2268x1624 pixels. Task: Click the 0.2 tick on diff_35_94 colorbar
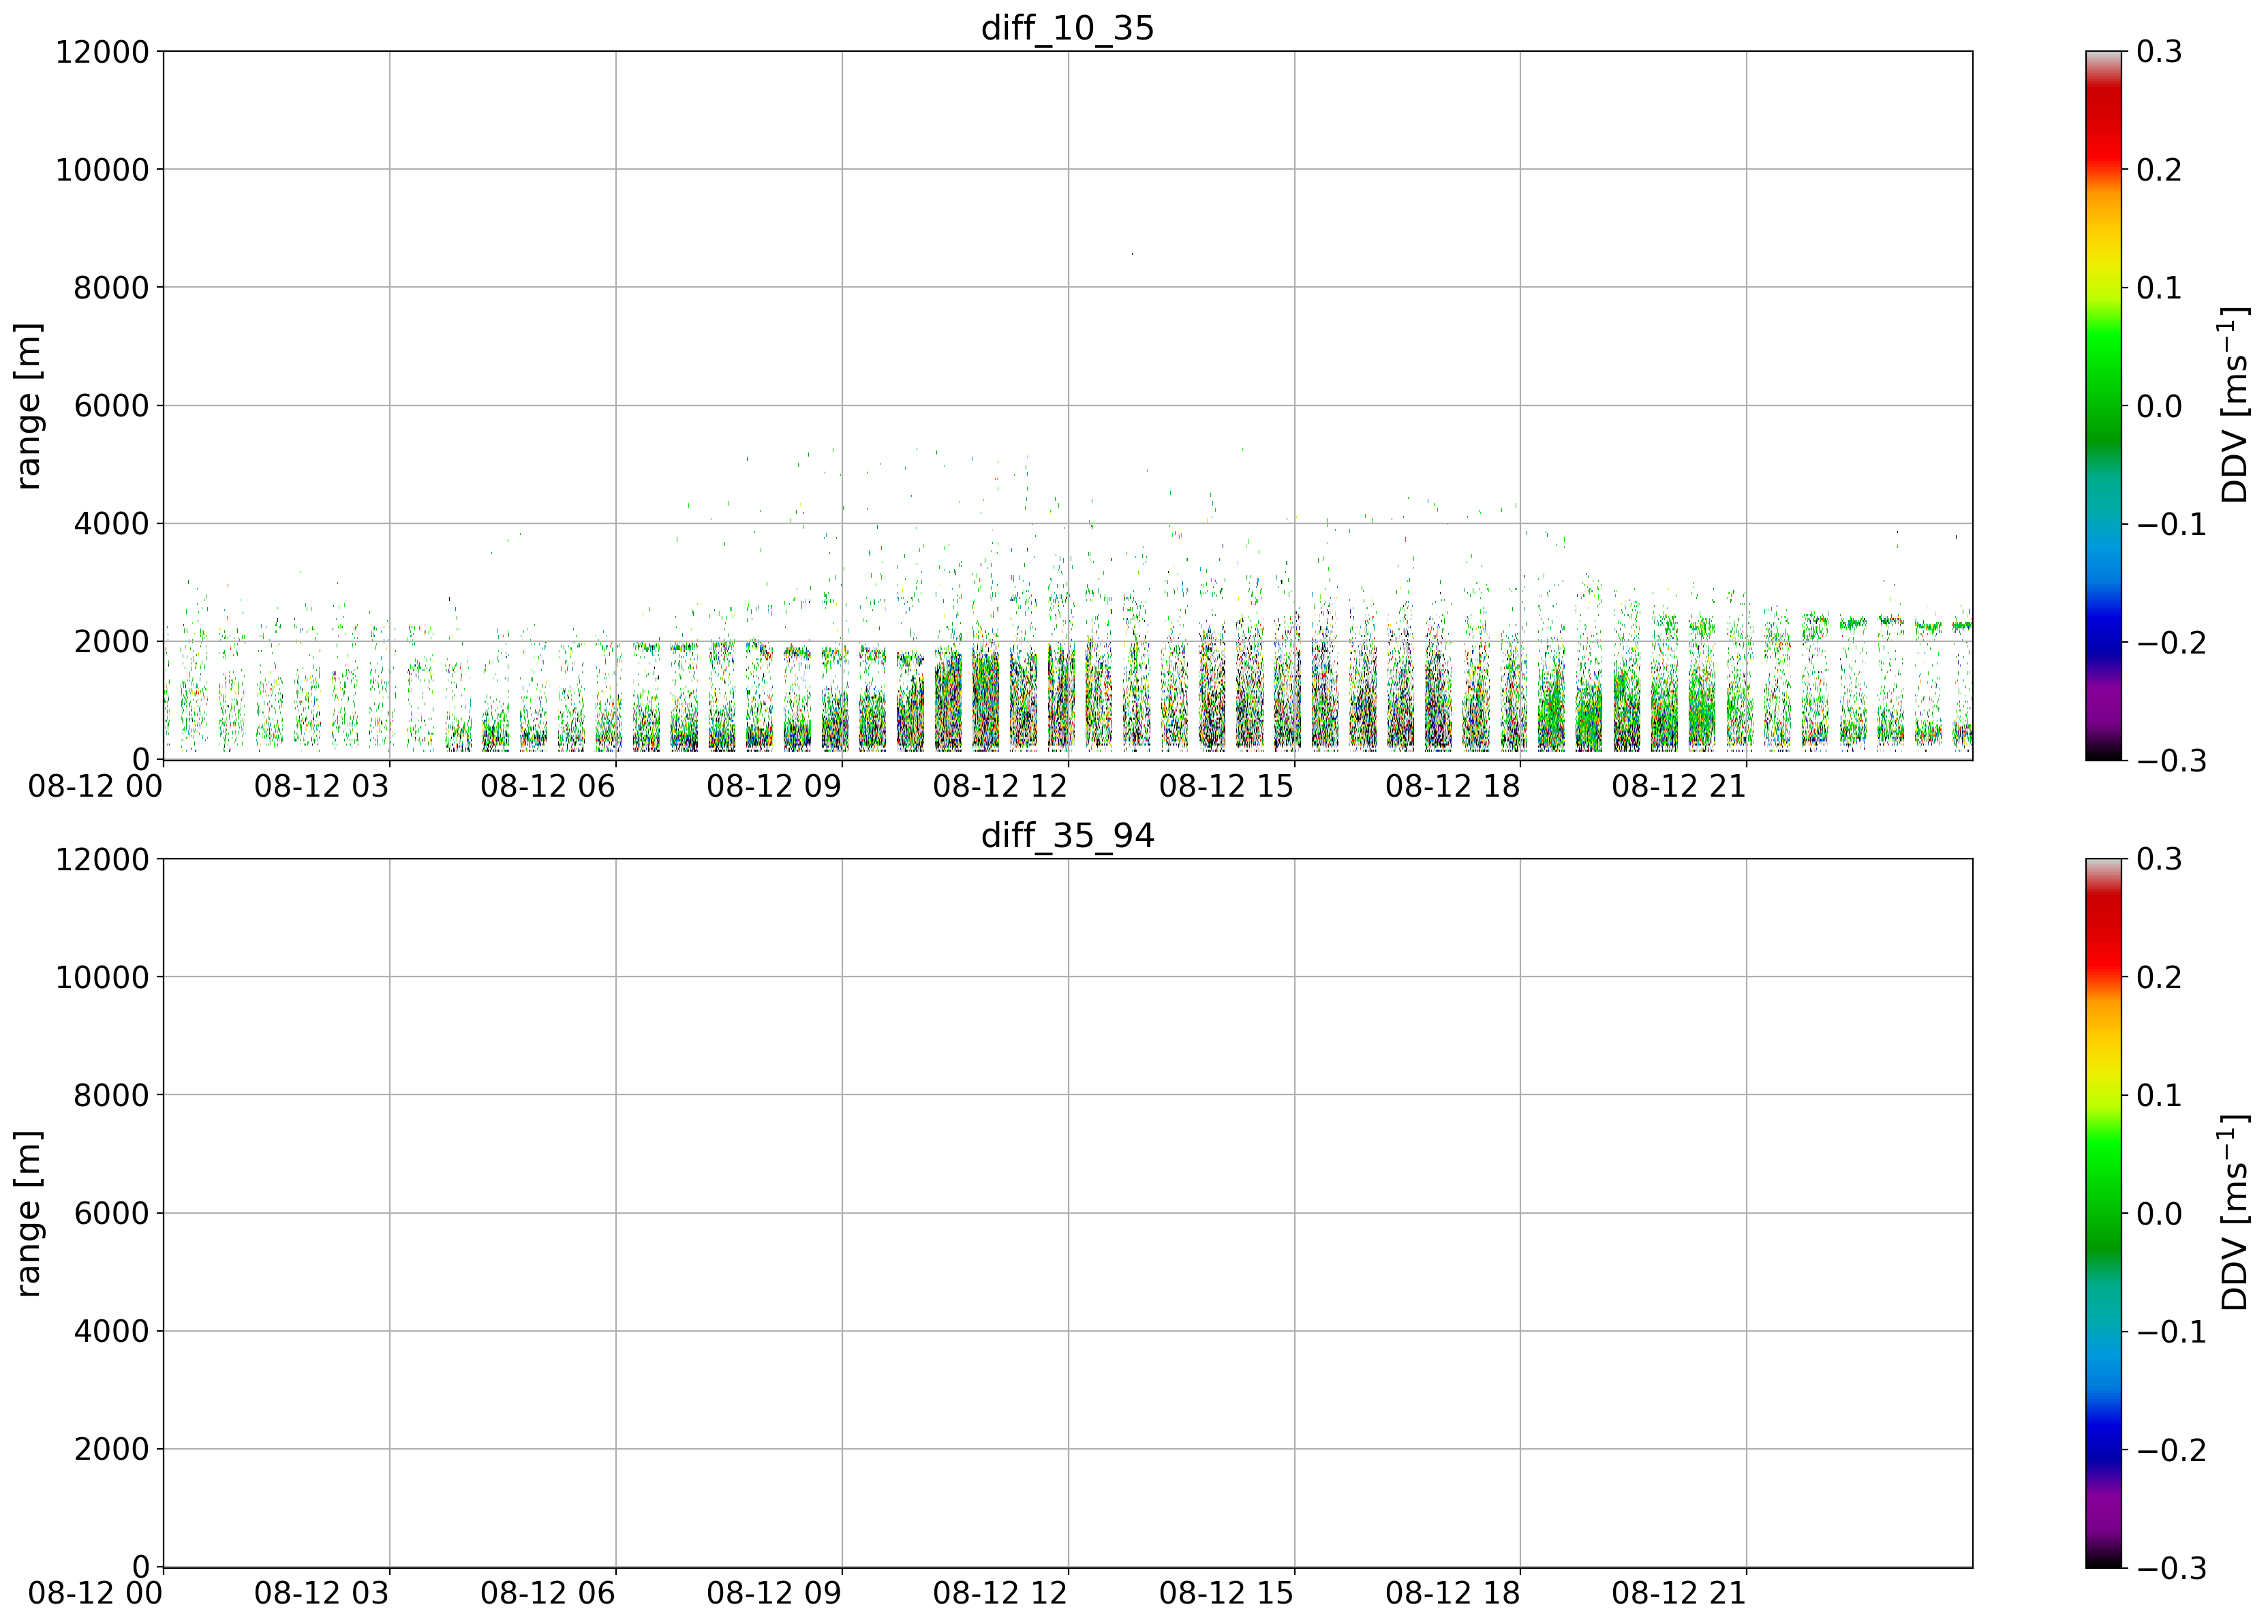click(x=2159, y=978)
